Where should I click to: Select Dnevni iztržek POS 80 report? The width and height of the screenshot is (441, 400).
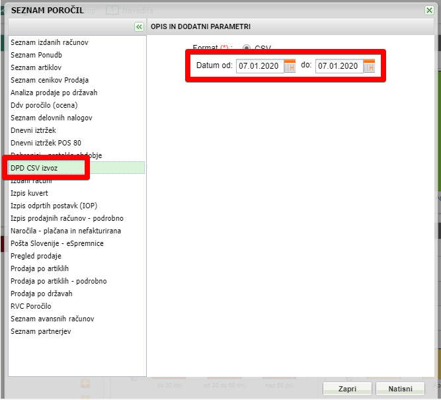[77, 143]
